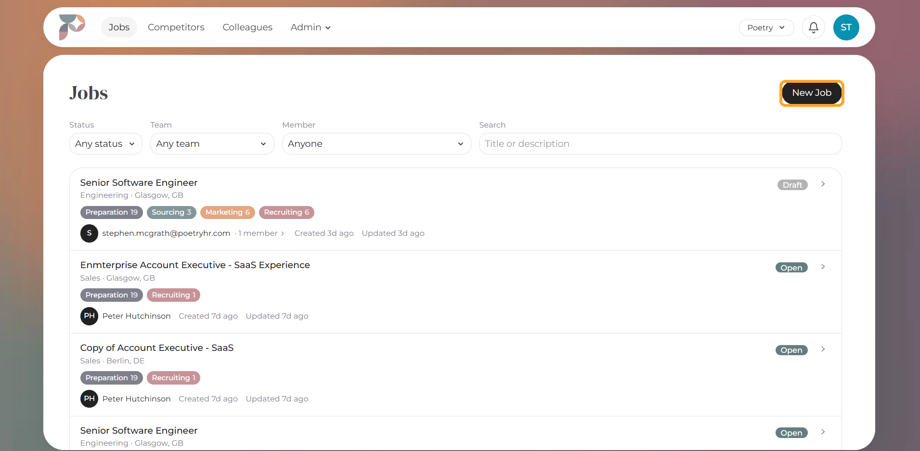Expand the Admin menu
Screen dimensions: 920x451
[311, 27]
